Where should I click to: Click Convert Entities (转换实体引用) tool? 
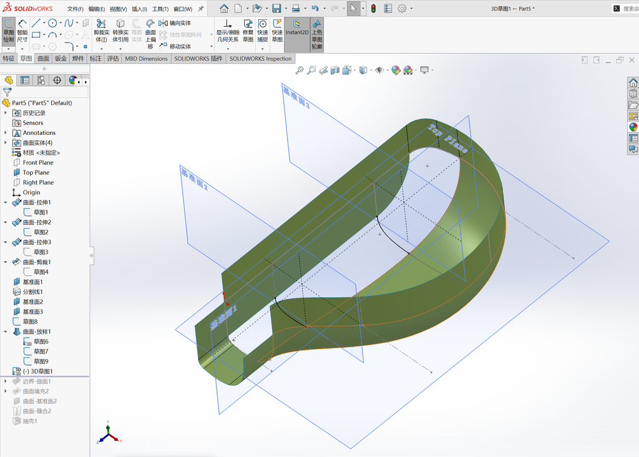pos(120,31)
